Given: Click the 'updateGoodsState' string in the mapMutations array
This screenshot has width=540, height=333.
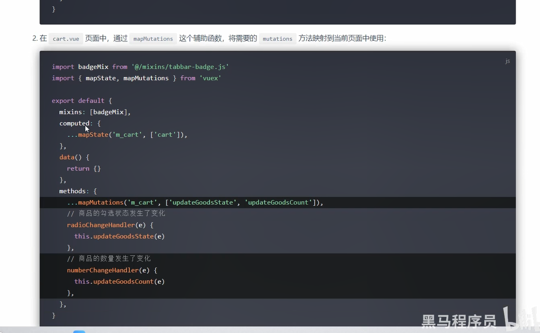Looking at the screenshot, I should [x=202, y=202].
